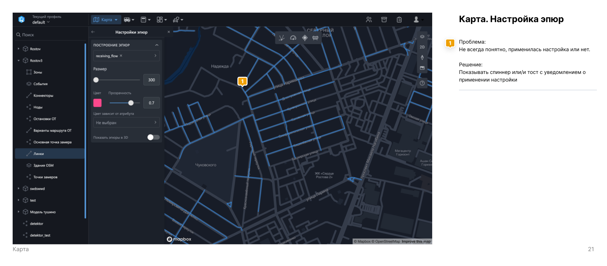Open the archive box icon
Image resolution: width=607 pixels, height=266 pixels.
pyautogui.click(x=384, y=20)
